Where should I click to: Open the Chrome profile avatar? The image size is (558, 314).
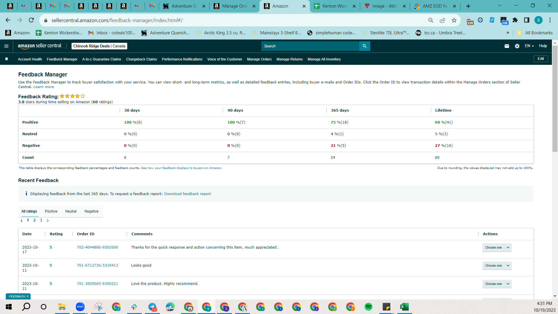[x=539, y=20]
